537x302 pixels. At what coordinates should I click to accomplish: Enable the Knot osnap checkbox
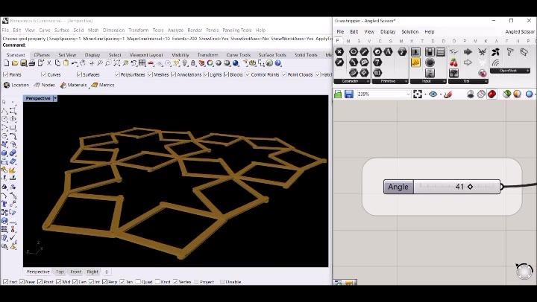pyautogui.click(x=157, y=282)
